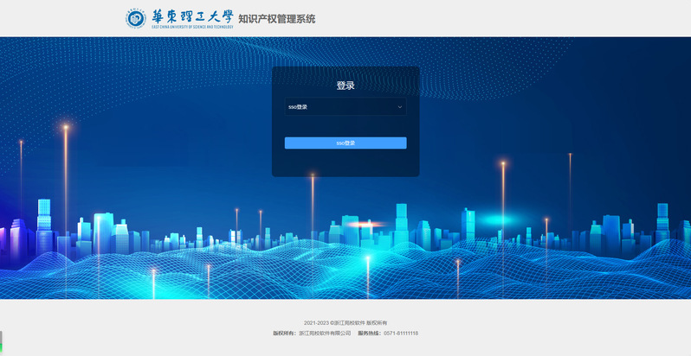Click the wave mesh at banner bottom

[346, 277]
